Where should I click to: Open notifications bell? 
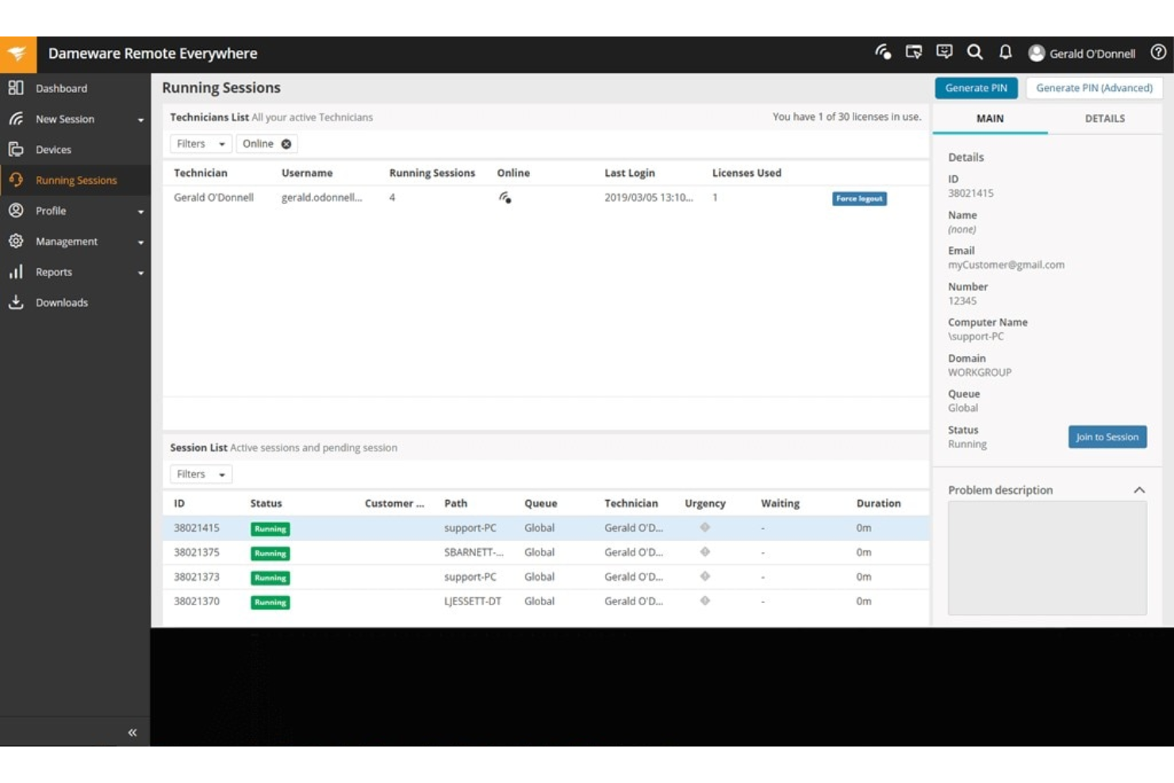[x=1005, y=52]
